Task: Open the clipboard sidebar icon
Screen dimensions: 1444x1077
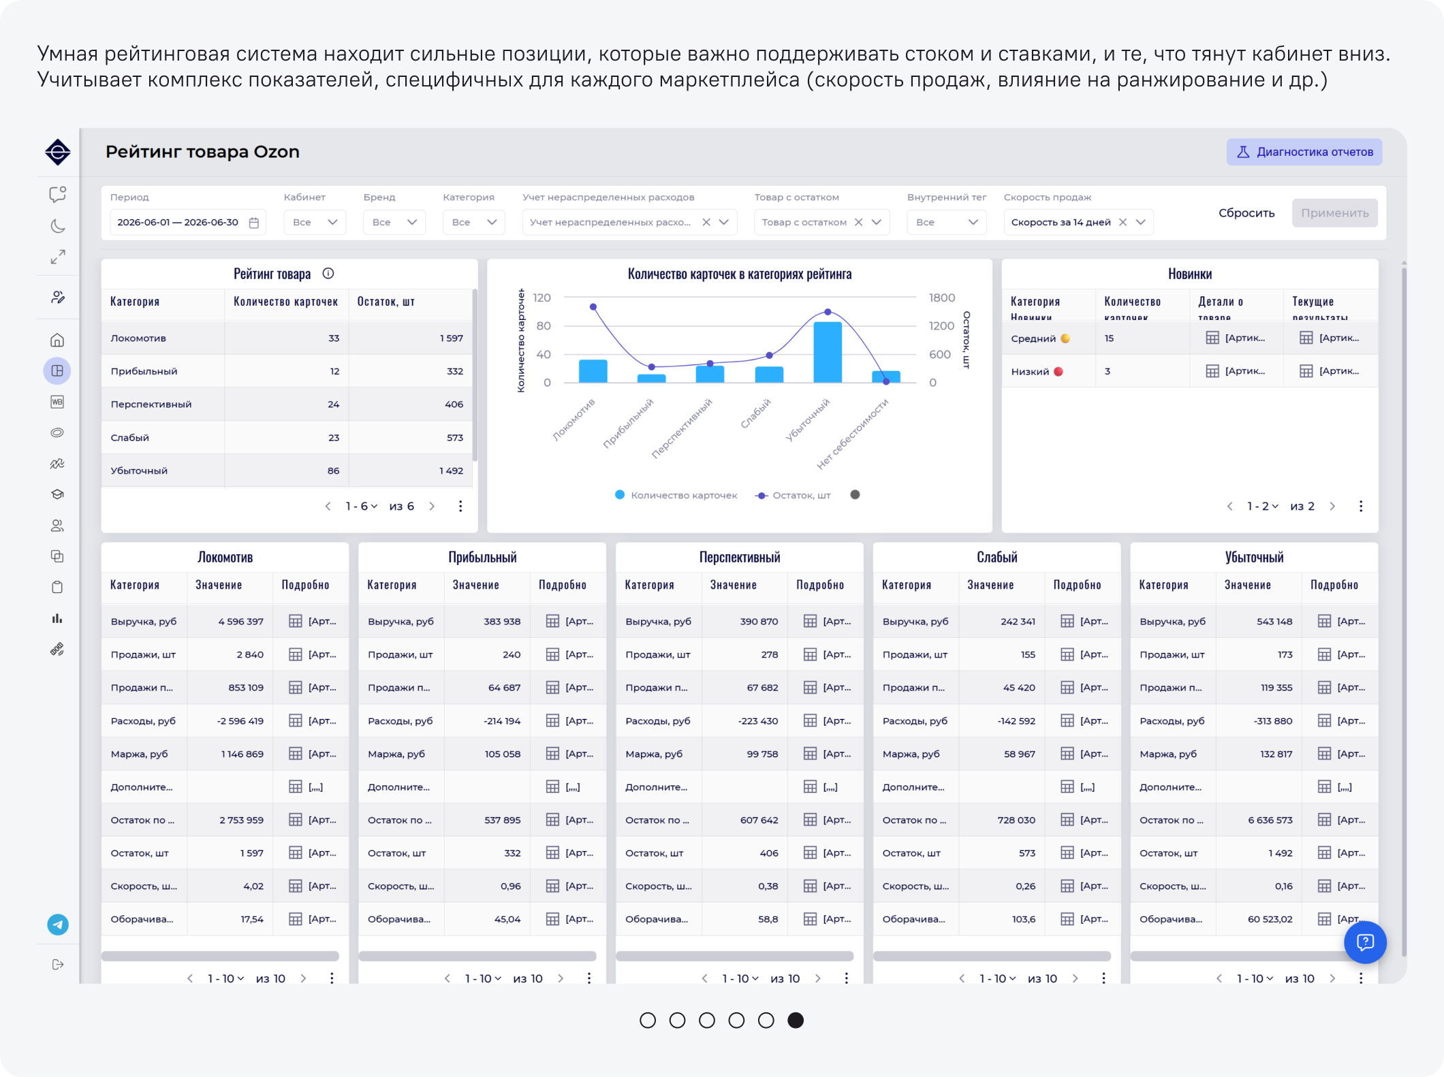Action: tap(58, 587)
